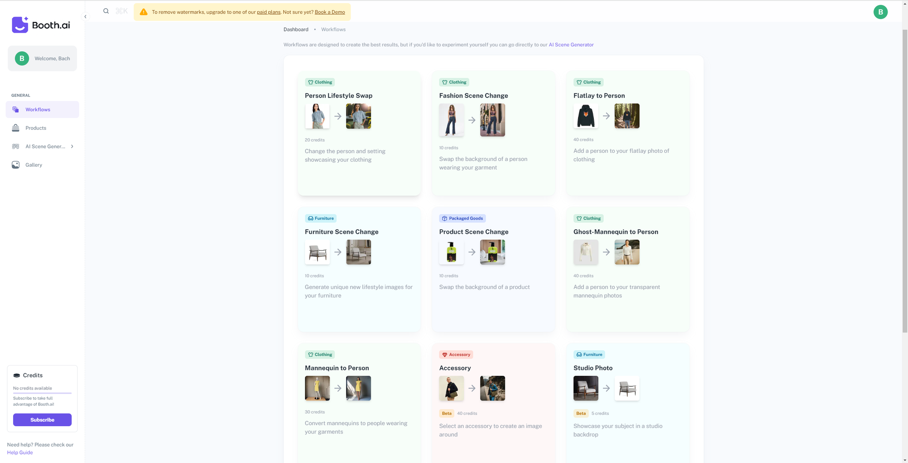The width and height of the screenshot is (908, 463).
Task: Click the Welcome, Bach user dropdown
Action: (x=42, y=59)
